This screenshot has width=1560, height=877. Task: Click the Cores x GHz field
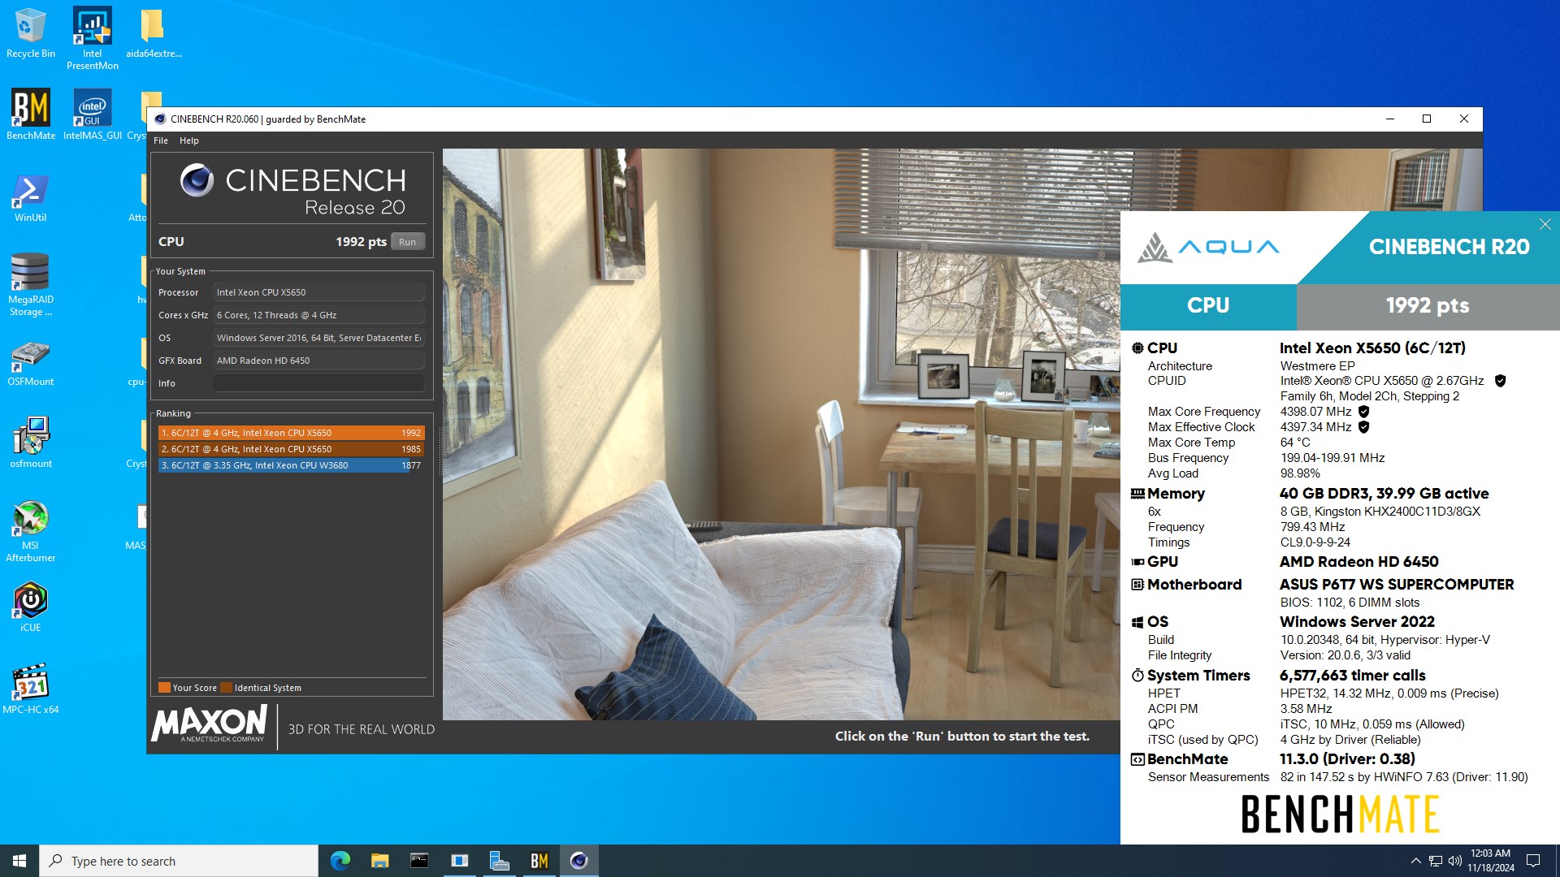click(x=318, y=315)
